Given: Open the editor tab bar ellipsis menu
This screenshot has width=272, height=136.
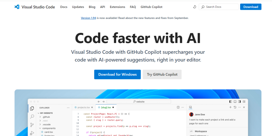Looking at the screenshot, I should [182, 107].
